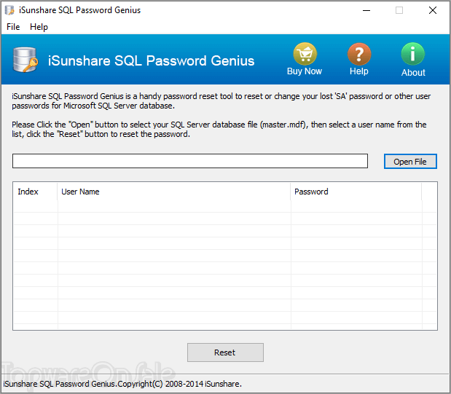
Task: Click the Open File button
Action: click(x=410, y=162)
